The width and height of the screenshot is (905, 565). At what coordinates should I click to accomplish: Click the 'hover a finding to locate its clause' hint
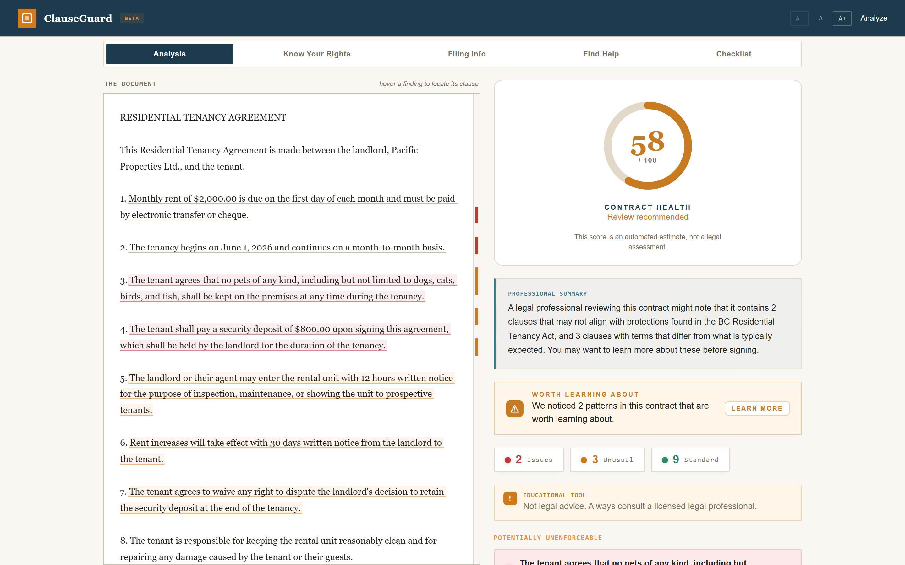click(429, 84)
